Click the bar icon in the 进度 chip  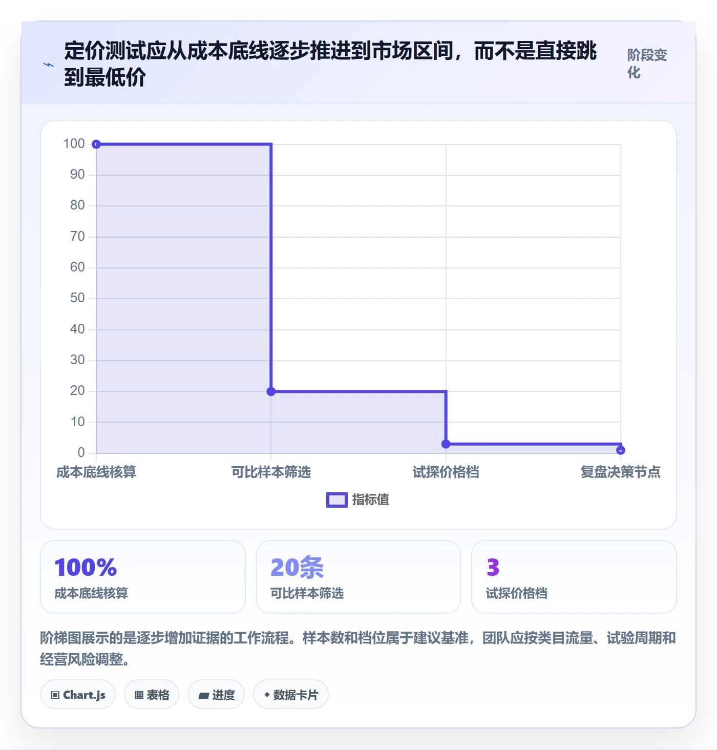[203, 696]
